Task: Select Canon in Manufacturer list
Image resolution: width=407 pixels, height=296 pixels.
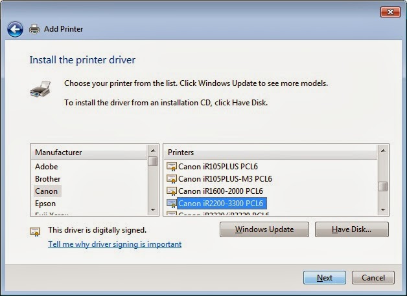Action: tap(47, 191)
